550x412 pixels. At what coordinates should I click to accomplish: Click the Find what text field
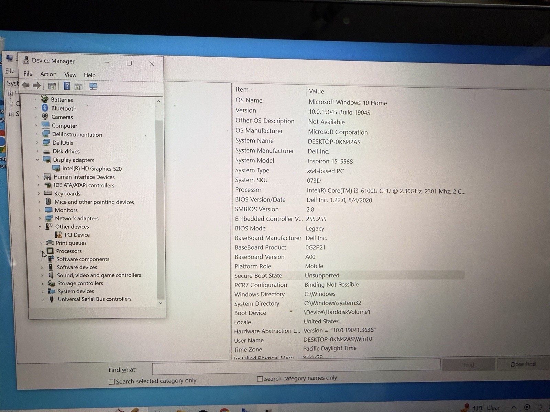pos(296,367)
